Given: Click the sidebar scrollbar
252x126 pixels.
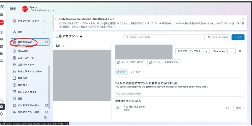Looking at the screenshot, I should pos(49,87).
